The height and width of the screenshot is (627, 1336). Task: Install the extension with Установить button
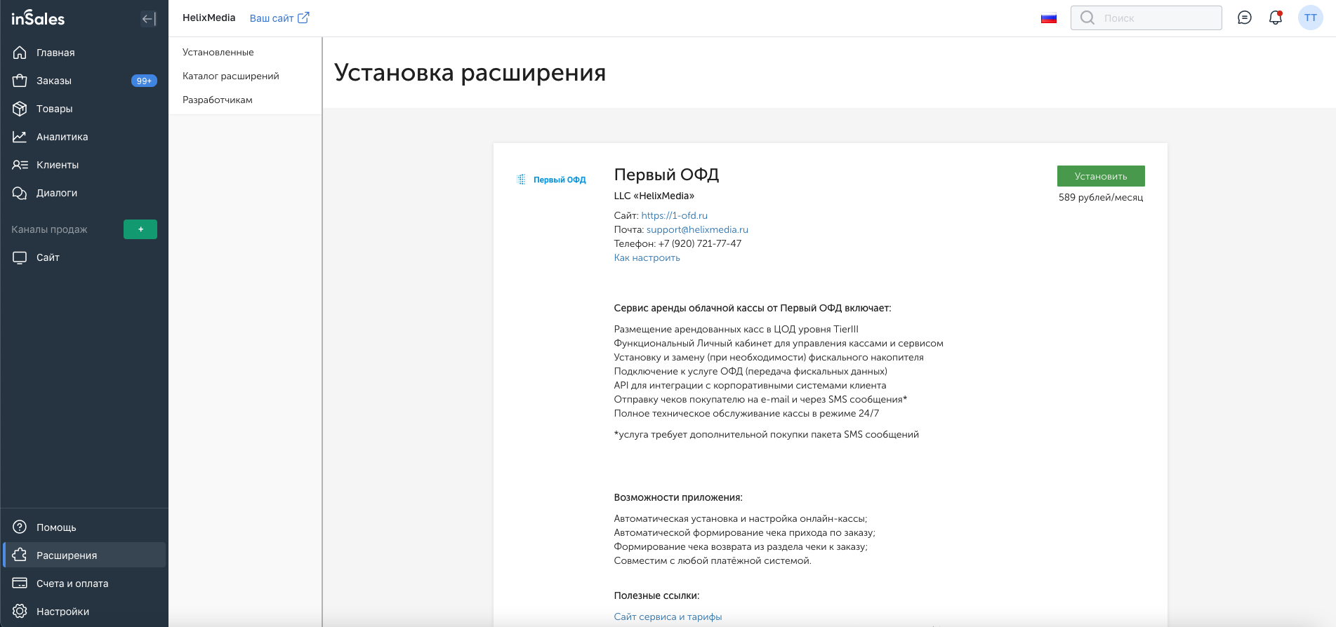point(1101,176)
